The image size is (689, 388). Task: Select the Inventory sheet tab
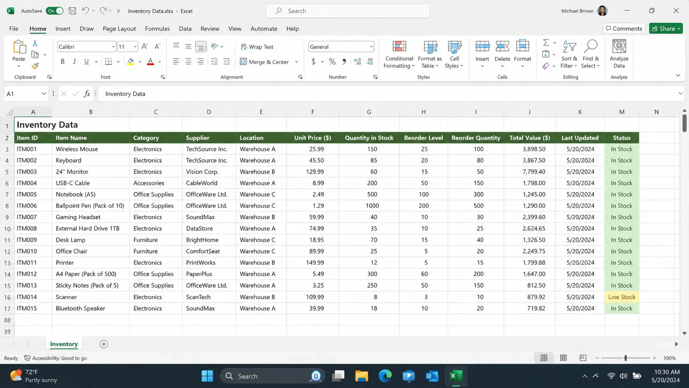point(64,344)
